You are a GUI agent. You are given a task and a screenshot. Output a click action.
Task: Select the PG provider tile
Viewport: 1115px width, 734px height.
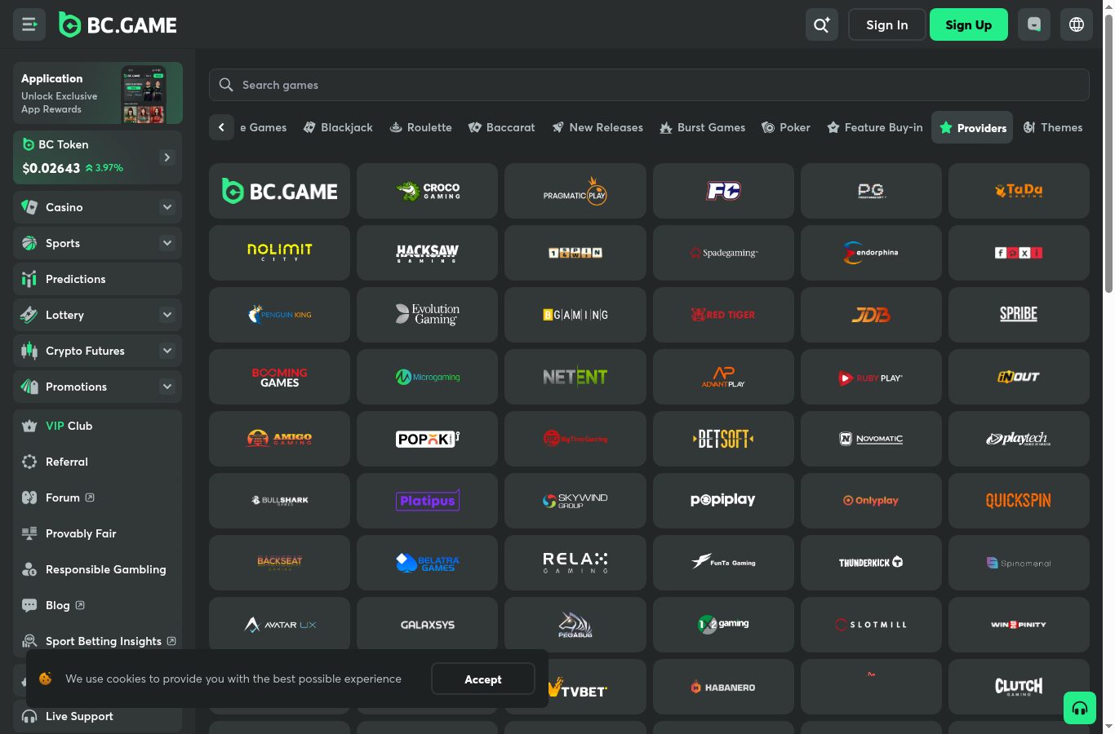tap(871, 191)
